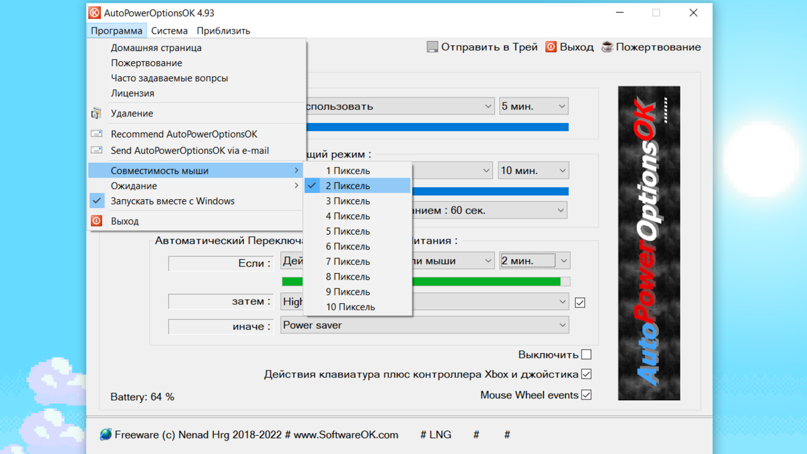Open the Программа menu
This screenshot has height=454, width=807.
click(117, 30)
